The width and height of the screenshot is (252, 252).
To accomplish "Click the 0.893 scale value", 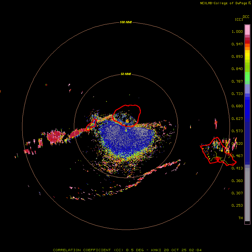I will coord(237,56).
